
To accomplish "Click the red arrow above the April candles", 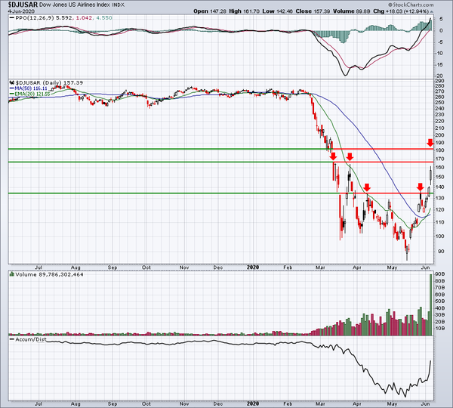I will coord(367,187).
